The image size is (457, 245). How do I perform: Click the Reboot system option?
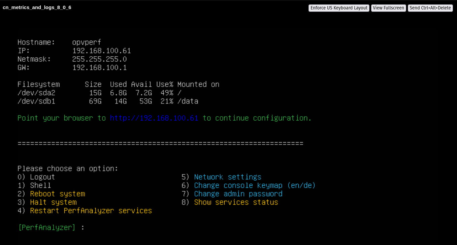[x=58, y=194]
